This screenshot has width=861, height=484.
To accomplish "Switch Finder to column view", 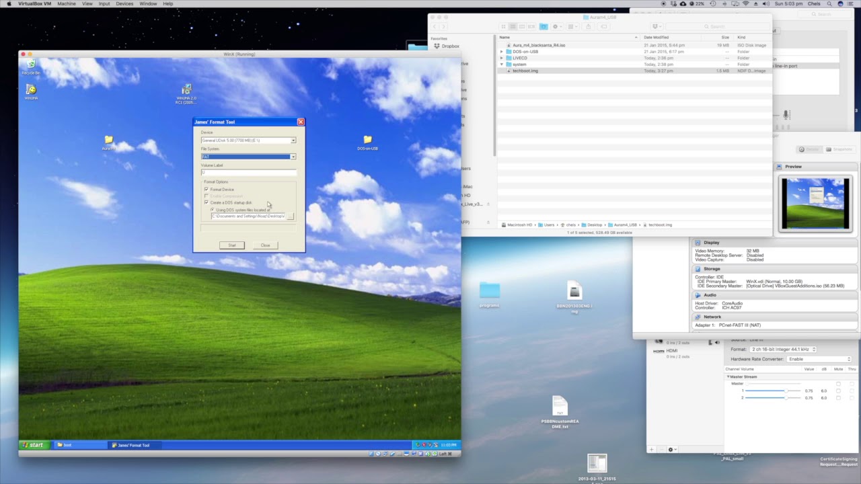I will 522,26.
